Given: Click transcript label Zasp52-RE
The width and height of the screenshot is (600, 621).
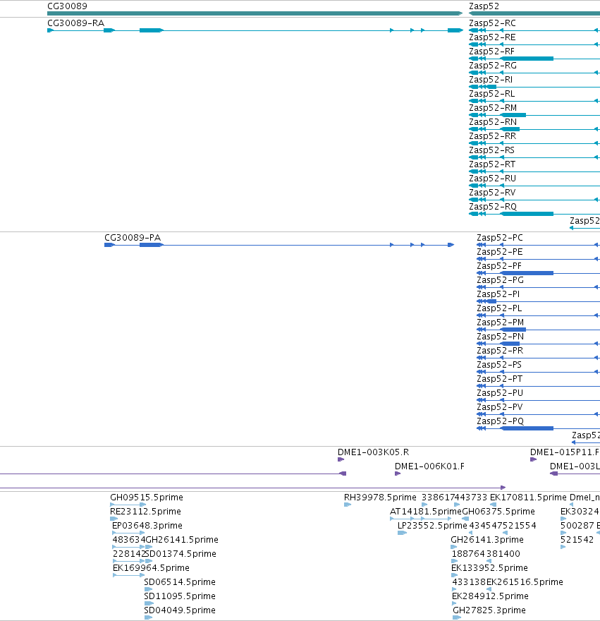Looking at the screenshot, I should [x=492, y=37].
